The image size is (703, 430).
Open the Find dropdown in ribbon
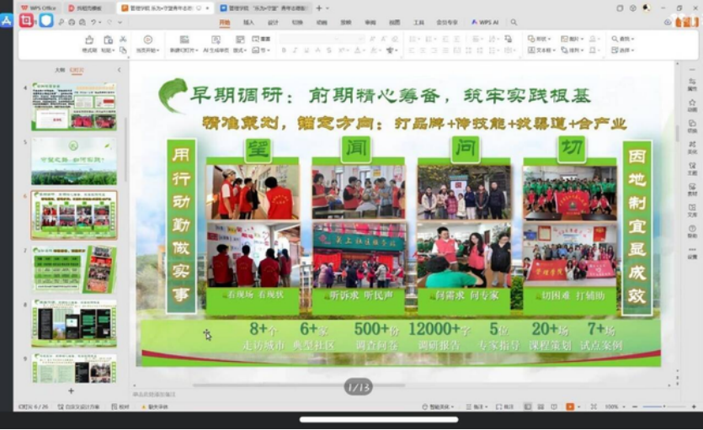click(623, 39)
